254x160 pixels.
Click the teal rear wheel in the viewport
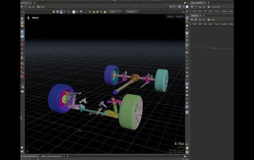(161, 80)
